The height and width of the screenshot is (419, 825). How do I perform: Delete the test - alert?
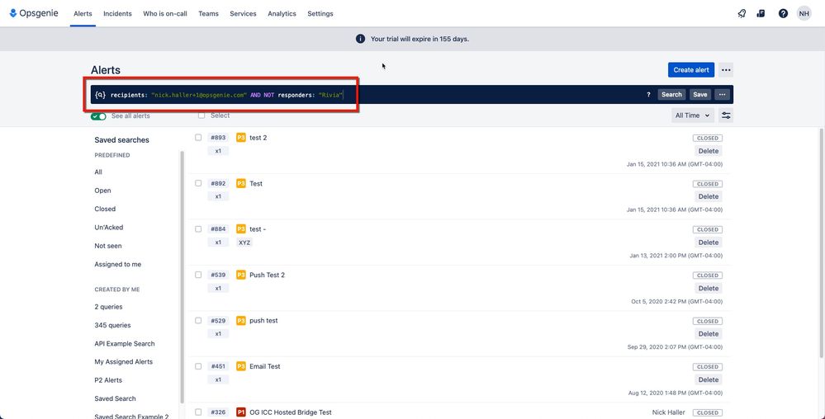tap(709, 242)
